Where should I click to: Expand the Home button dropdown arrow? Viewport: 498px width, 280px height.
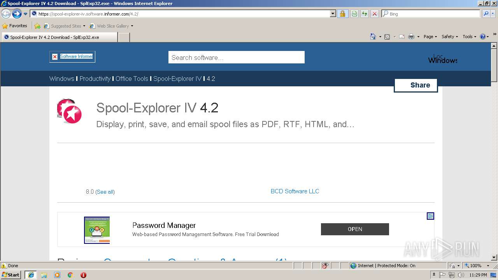coord(380,37)
